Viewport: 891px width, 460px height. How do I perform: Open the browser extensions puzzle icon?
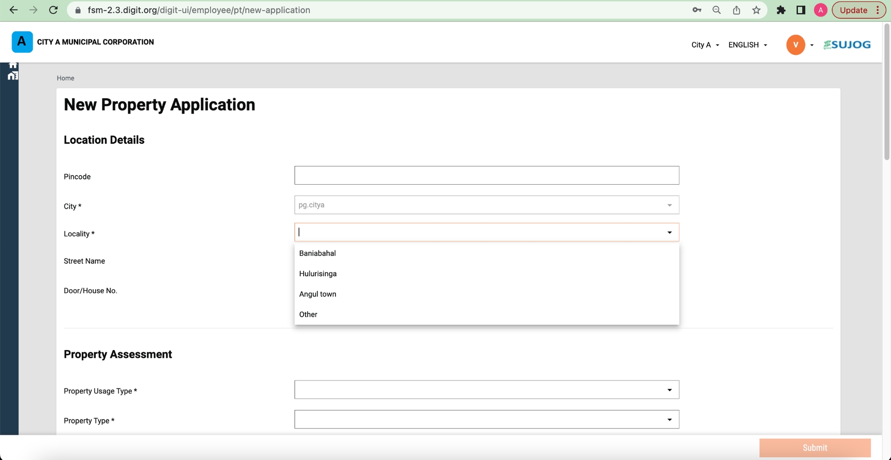pos(781,10)
